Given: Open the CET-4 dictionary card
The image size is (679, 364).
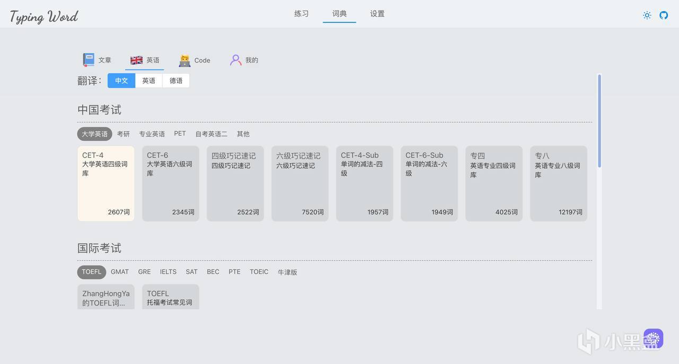Looking at the screenshot, I should click(106, 184).
